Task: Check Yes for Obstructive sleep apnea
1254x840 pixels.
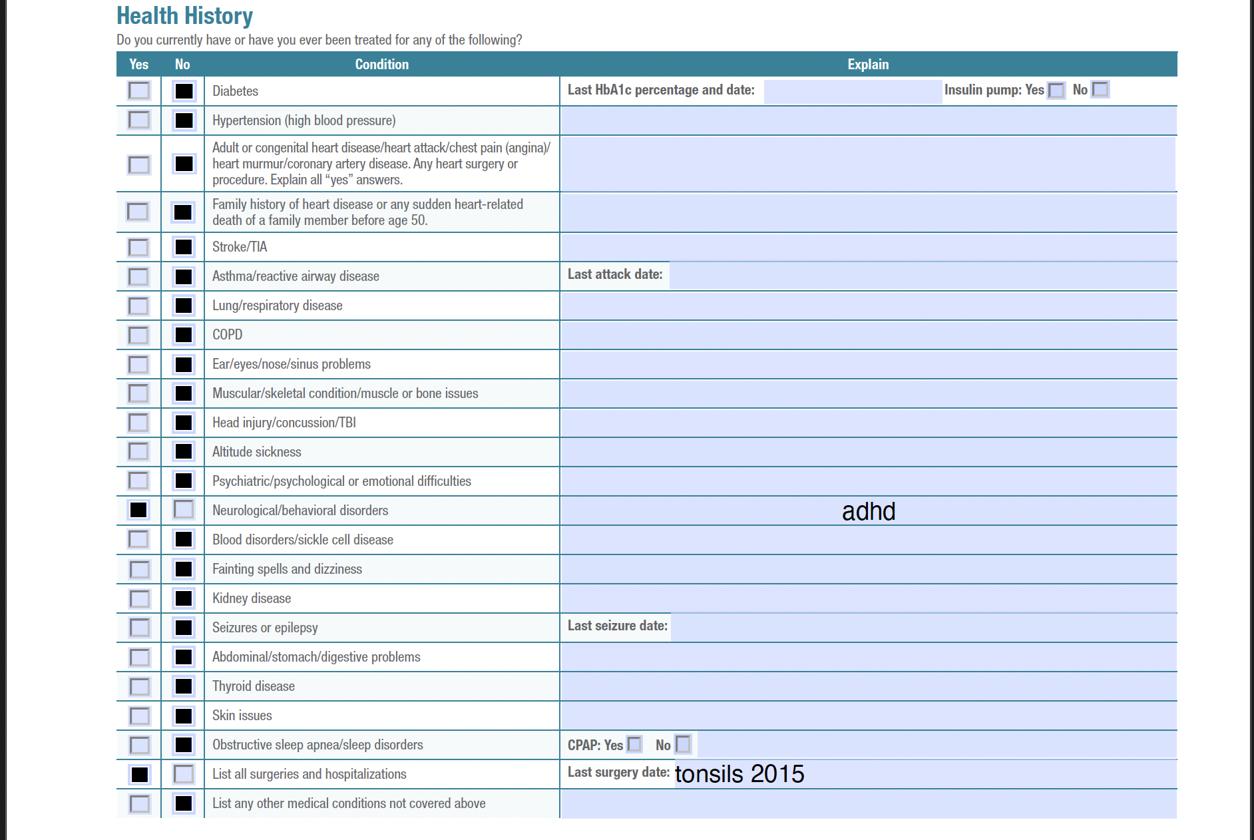Action: [139, 745]
